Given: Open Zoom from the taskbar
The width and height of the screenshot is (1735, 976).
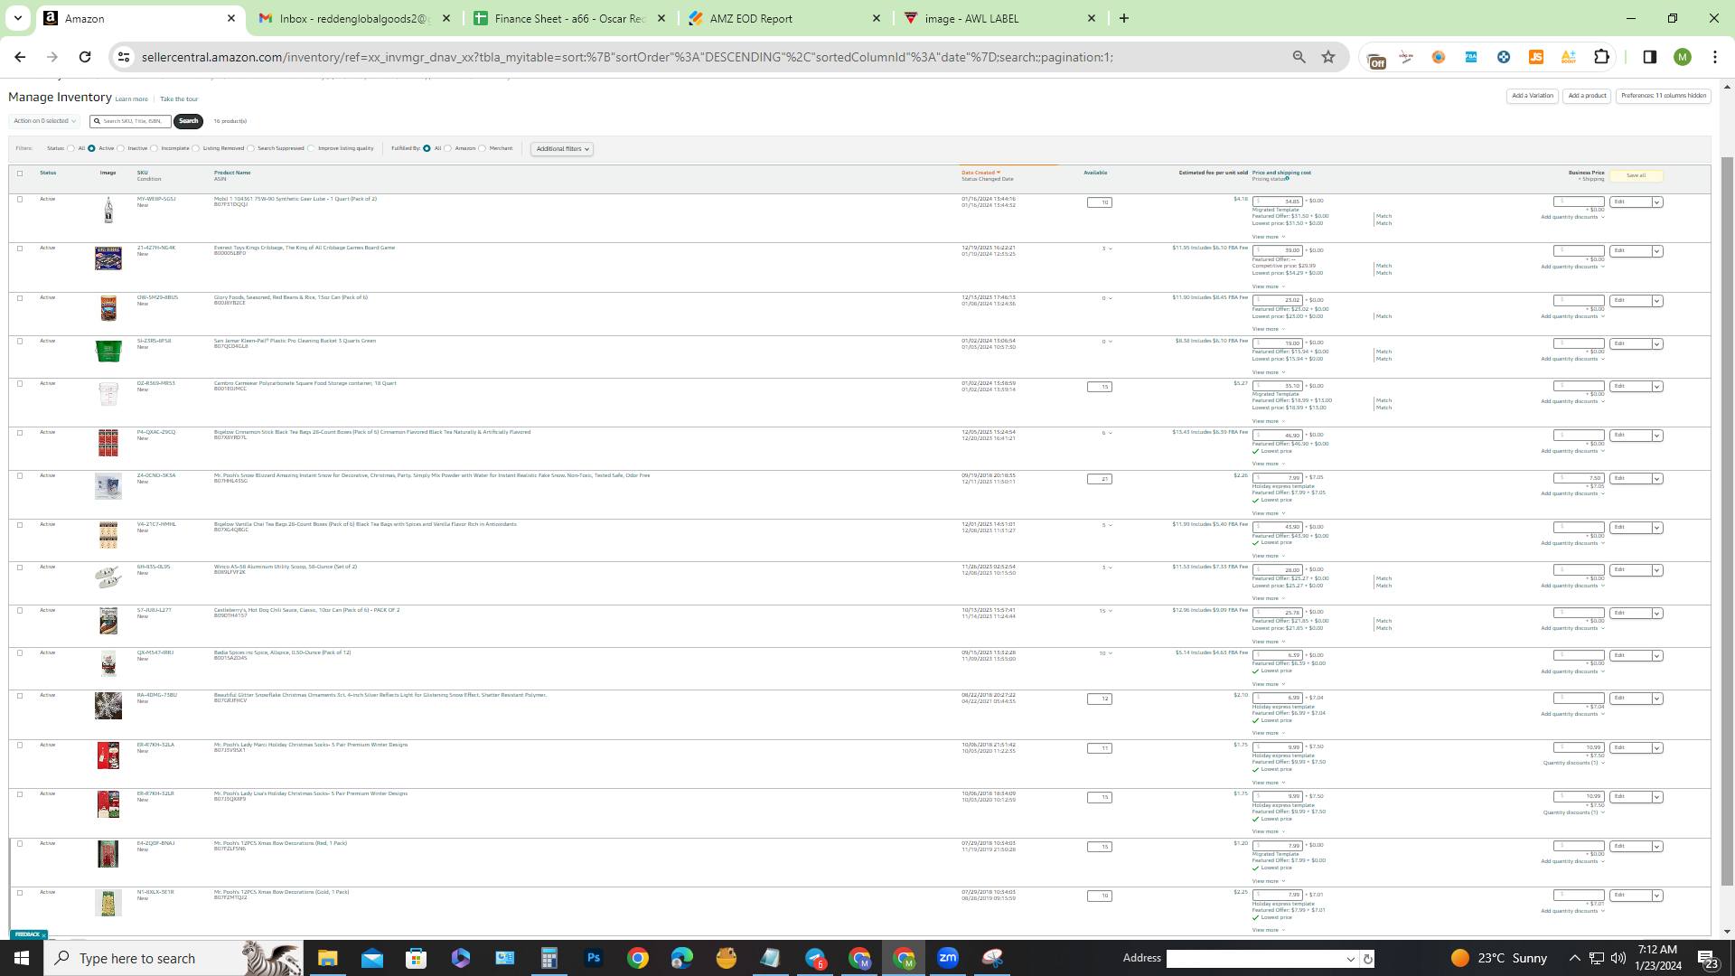Looking at the screenshot, I should click(948, 958).
